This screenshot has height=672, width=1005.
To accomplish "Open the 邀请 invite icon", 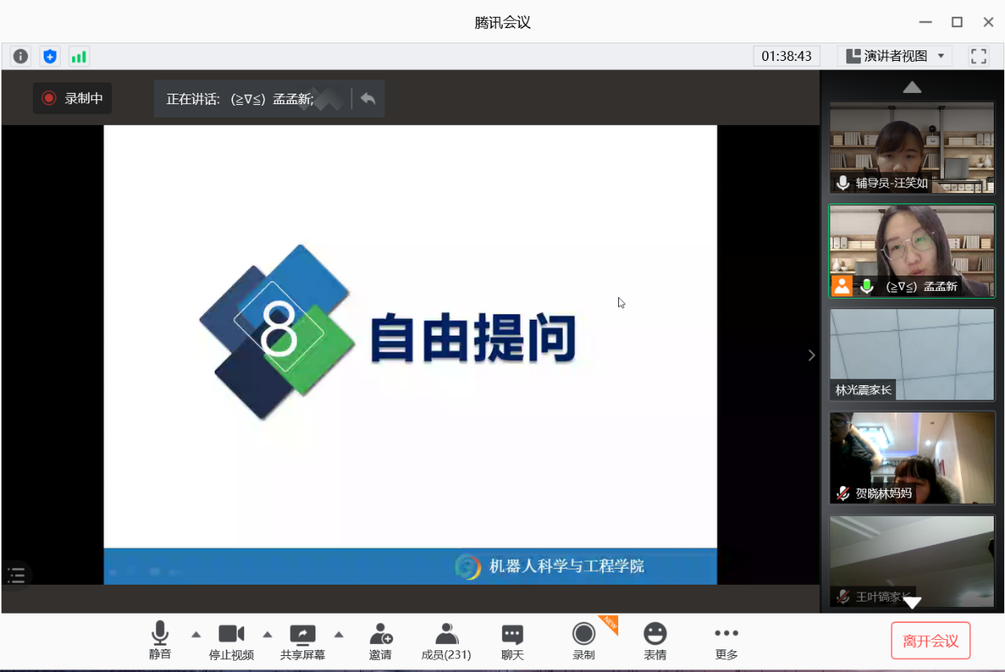I will [380, 642].
